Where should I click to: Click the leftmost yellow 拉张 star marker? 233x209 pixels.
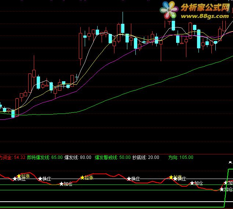tap(19, 176)
